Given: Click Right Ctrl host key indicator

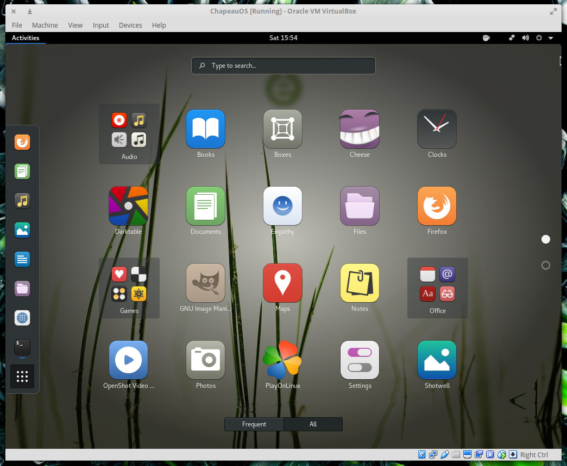Looking at the screenshot, I should [x=534, y=455].
